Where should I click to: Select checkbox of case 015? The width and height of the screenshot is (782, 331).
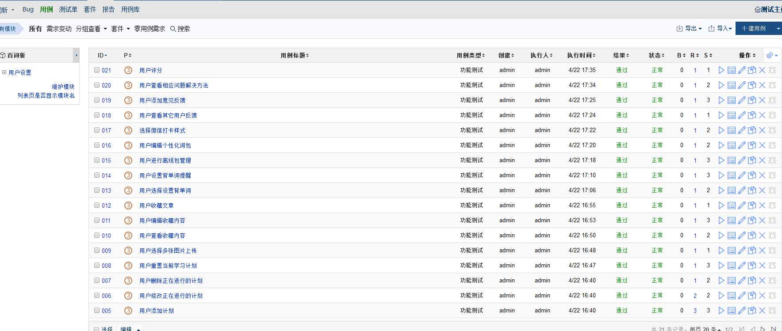tap(97, 160)
